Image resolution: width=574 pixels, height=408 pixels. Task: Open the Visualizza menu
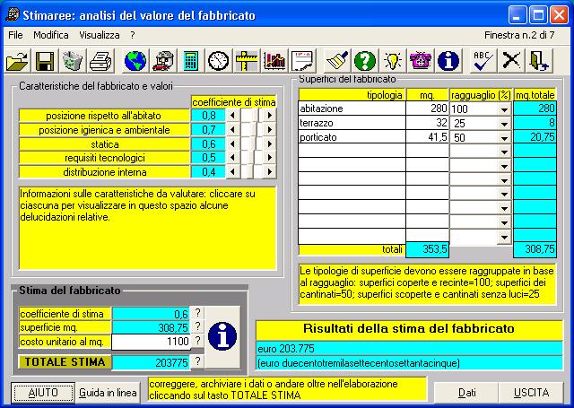[x=99, y=34]
